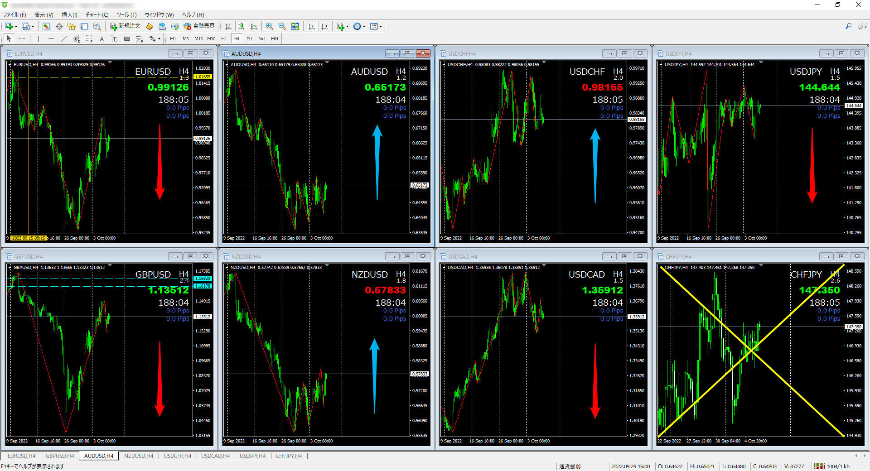Image resolution: width=870 pixels, height=471 pixels.
Task: Click the 新規注文 new order button
Action: point(126,26)
